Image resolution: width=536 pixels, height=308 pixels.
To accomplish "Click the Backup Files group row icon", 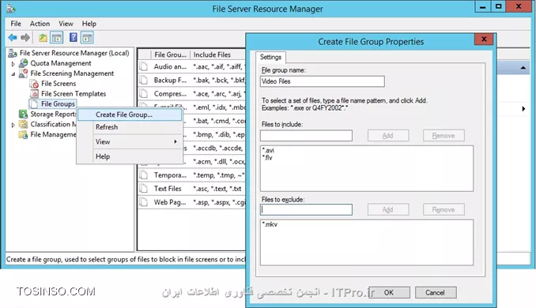I will point(144,81).
